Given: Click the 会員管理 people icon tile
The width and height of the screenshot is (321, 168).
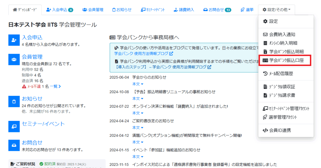Looking at the screenshot, I should pos(14,59).
